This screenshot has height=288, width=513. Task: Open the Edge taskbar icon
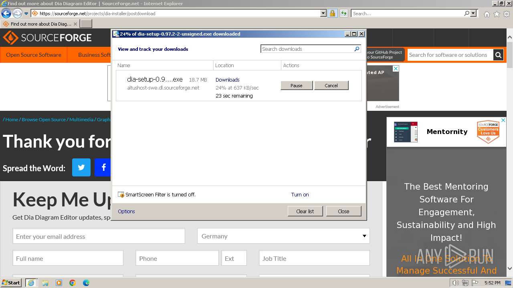(86, 283)
